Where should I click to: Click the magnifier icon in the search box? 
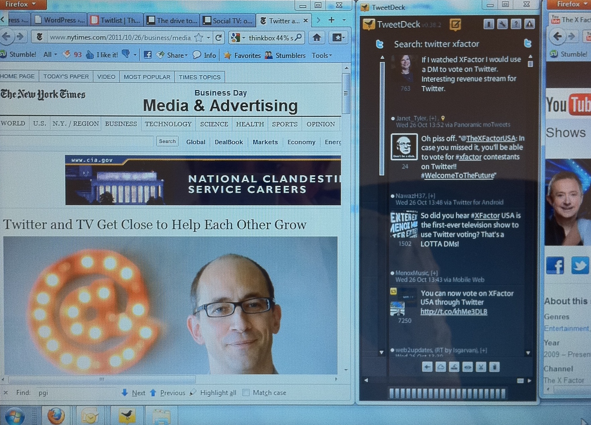click(298, 37)
